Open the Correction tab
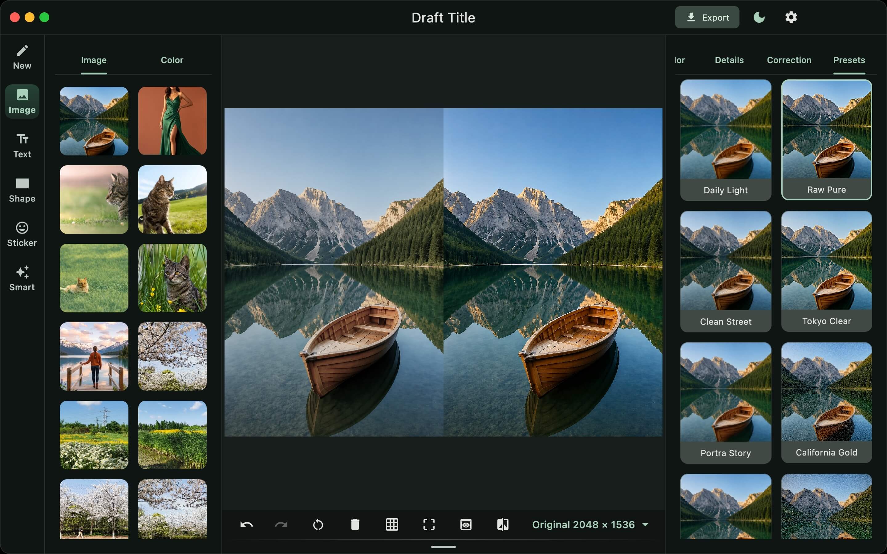 click(x=789, y=60)
